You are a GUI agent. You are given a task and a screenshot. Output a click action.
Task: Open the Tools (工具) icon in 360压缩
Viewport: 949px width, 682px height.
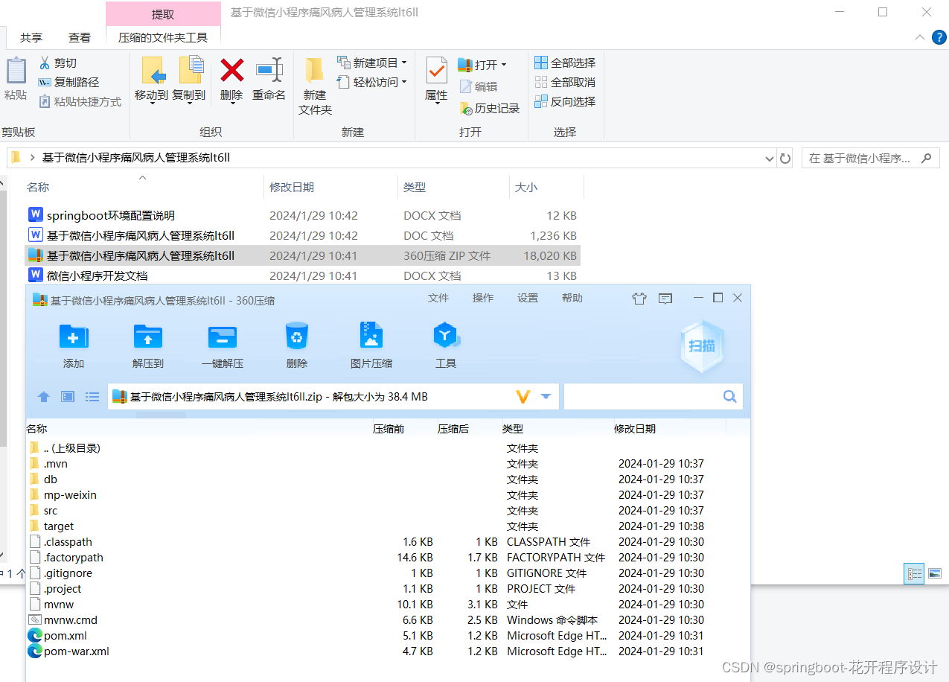(x=445, y=345)
